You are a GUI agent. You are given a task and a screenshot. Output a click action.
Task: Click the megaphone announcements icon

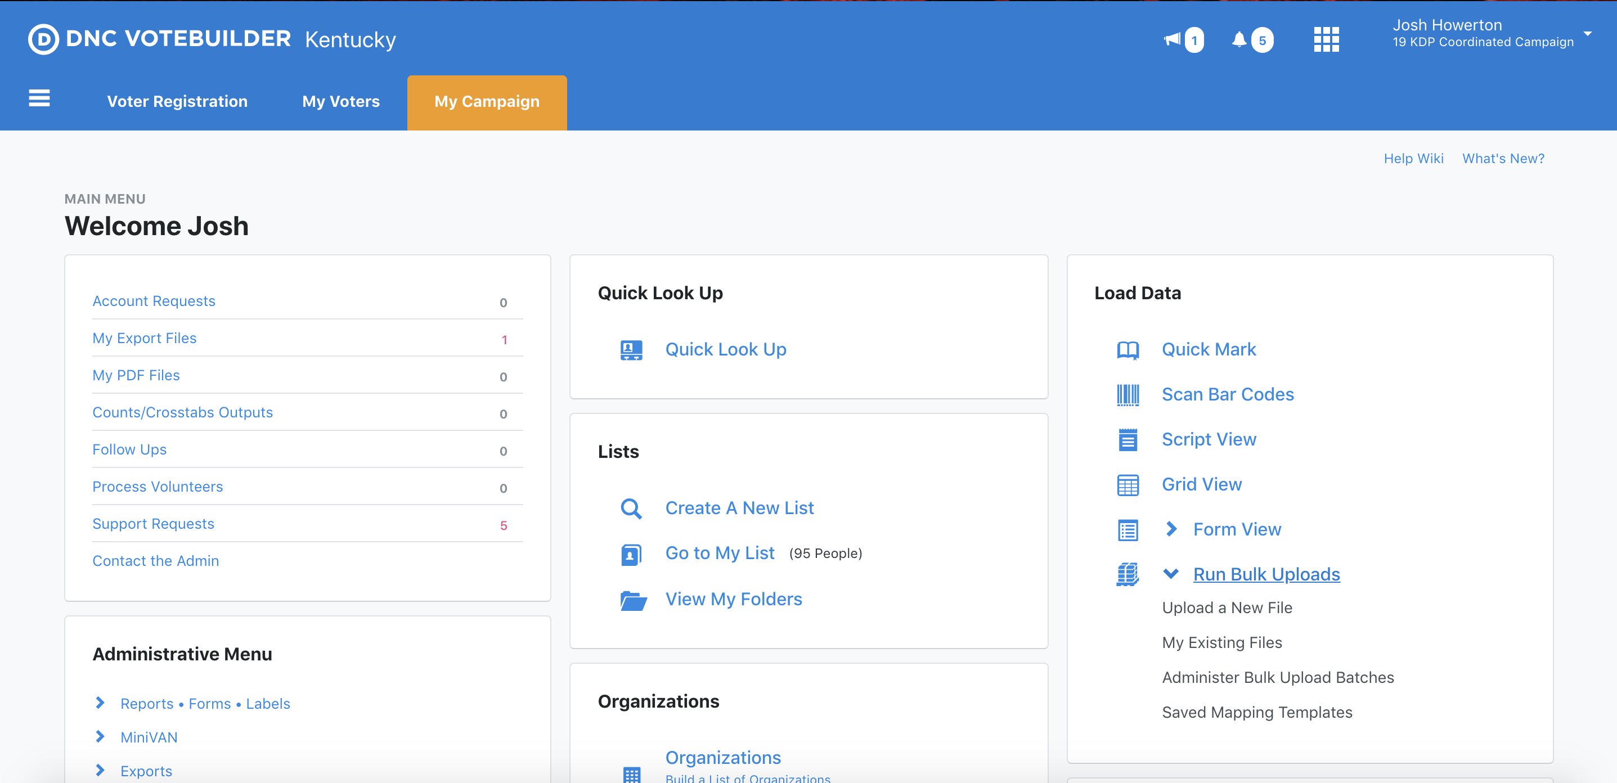click(1171, 39)
